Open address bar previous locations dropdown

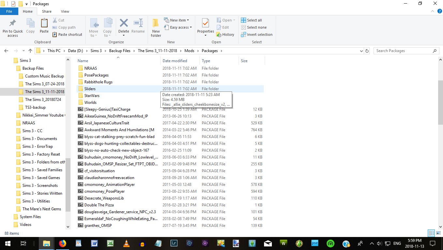(361, 51)
